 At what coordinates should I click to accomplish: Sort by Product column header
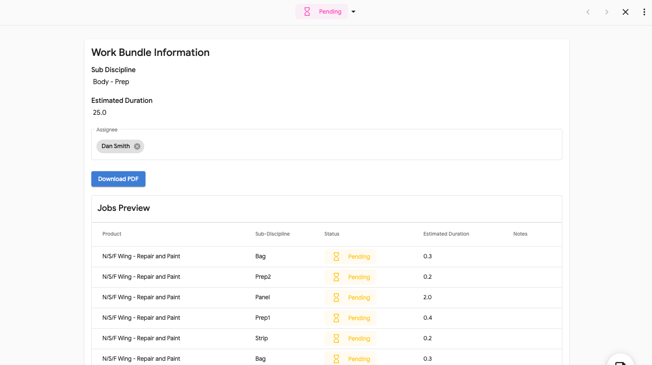[112, 234]
